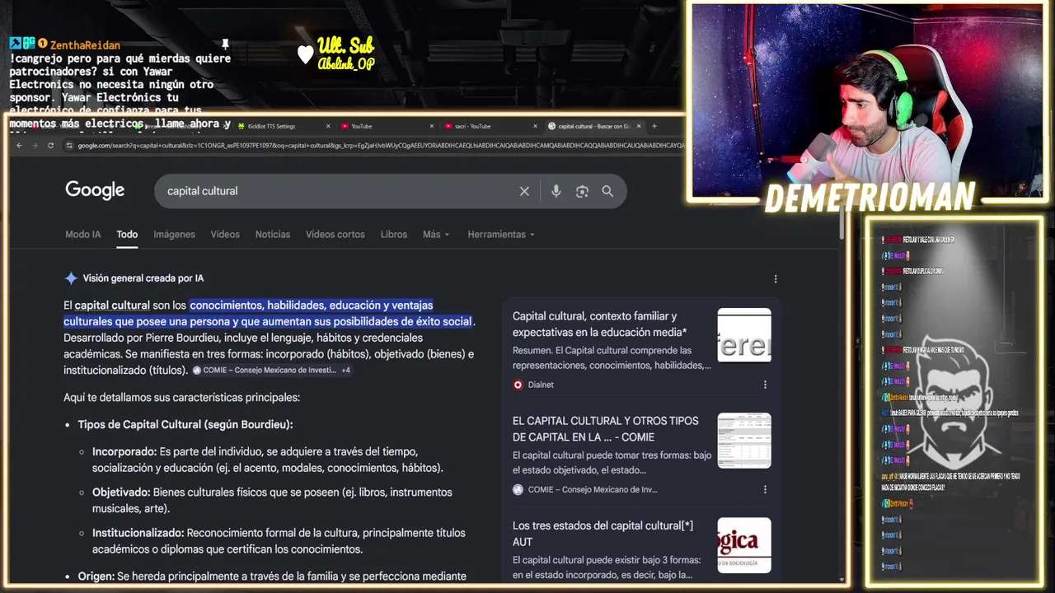Close the first YouTube tab

(x=432, y=126)
